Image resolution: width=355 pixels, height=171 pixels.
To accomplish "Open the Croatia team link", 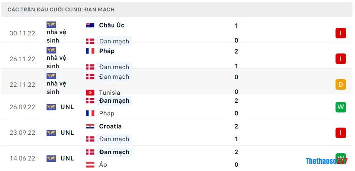I will 110,126.
